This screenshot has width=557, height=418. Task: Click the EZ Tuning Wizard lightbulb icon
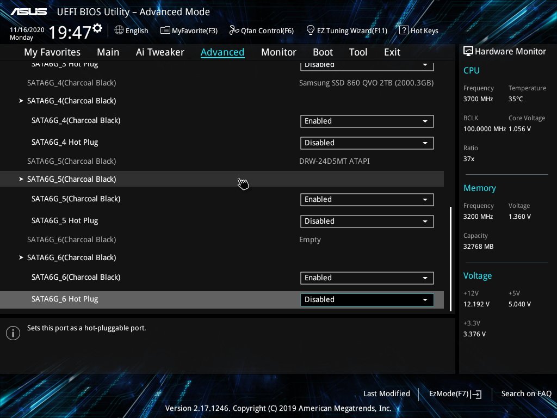[310, 30]
